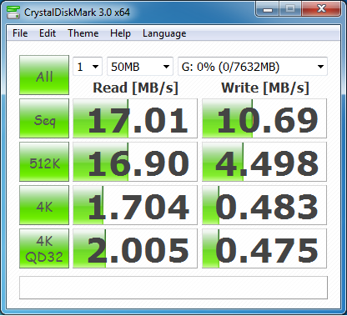Open the Theme menu

click(x=83, y=33)
